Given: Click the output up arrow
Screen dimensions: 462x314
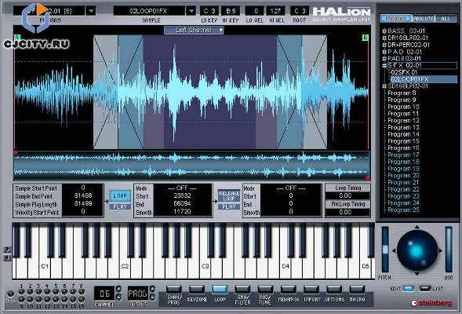Looking at the screenshot, I should coord(152,289).
